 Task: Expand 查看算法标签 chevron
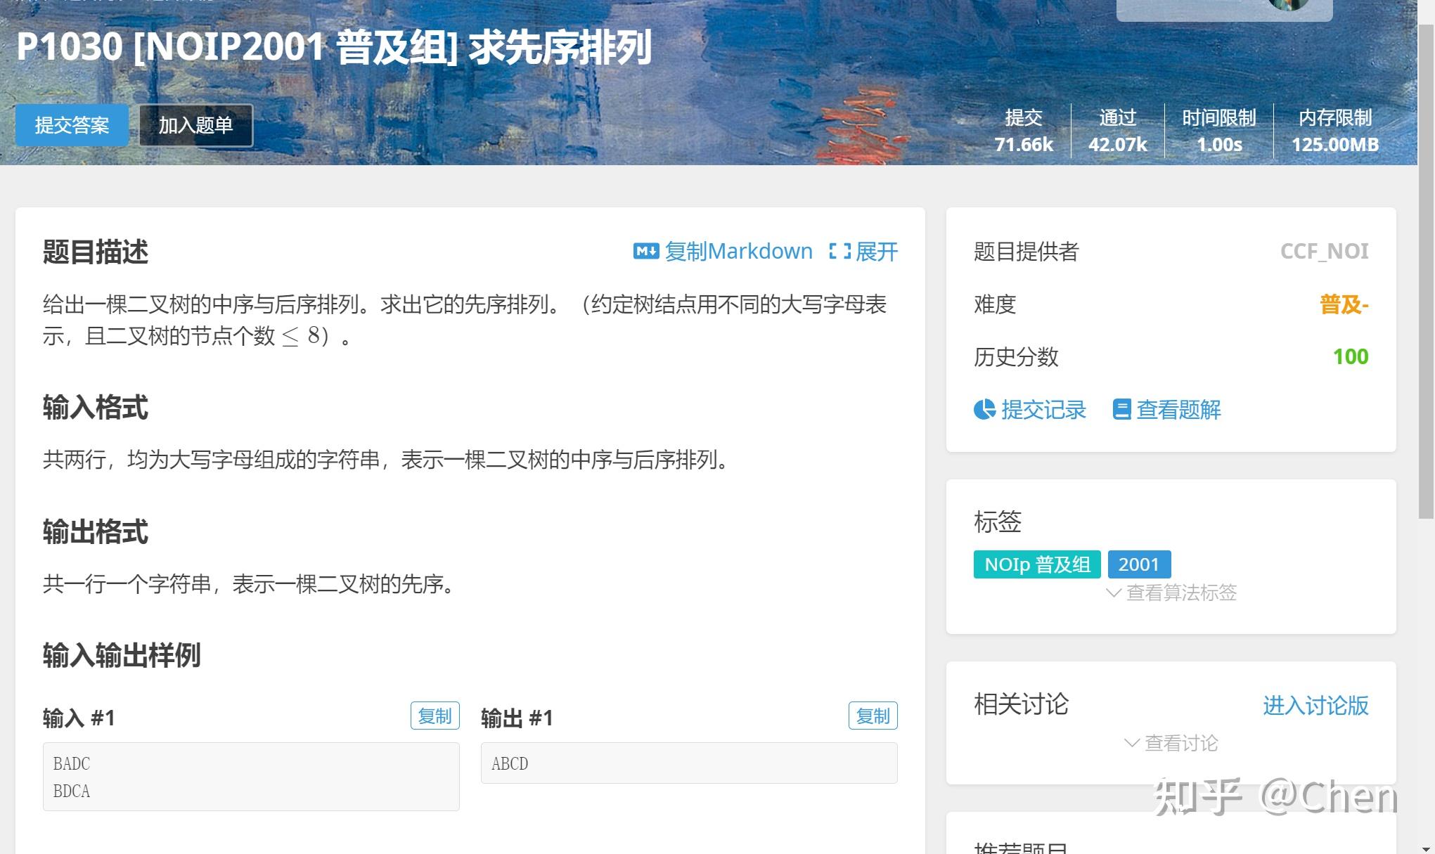[1113, 593]
